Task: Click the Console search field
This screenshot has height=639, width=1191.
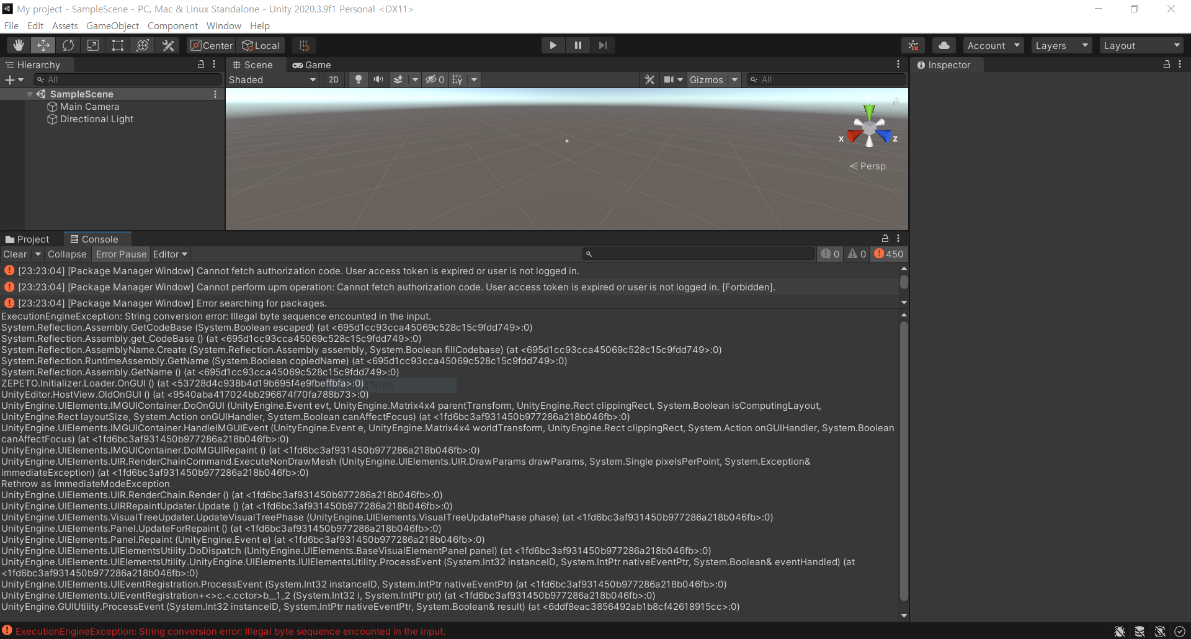Action: [x=698, y=254]
